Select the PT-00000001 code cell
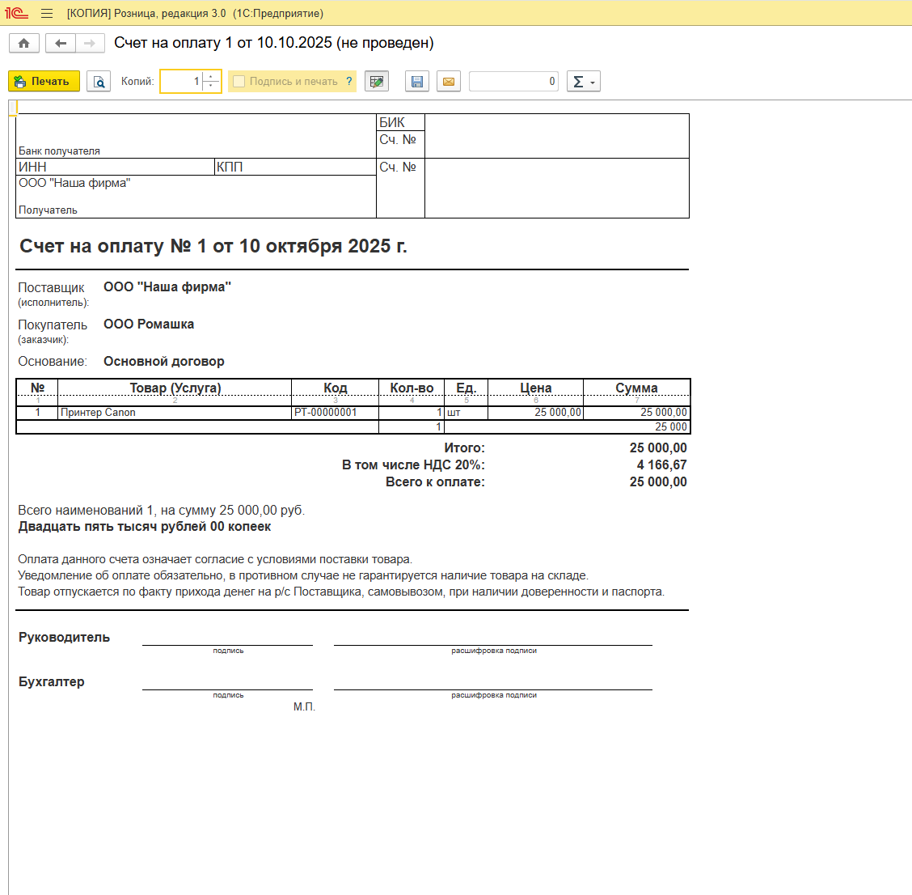 point(335,413)
